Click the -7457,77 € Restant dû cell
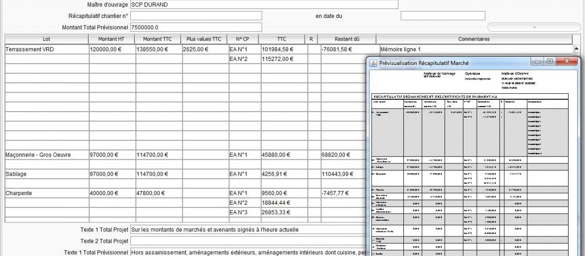Screen dimensions: 585x256 coord(343,194)
